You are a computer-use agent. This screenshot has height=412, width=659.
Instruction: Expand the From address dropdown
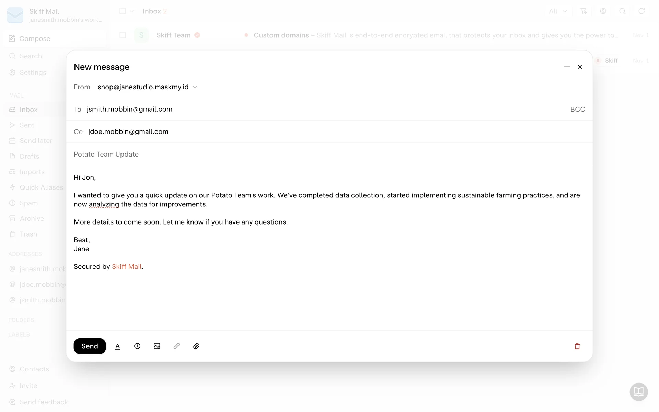coord(195,87)
